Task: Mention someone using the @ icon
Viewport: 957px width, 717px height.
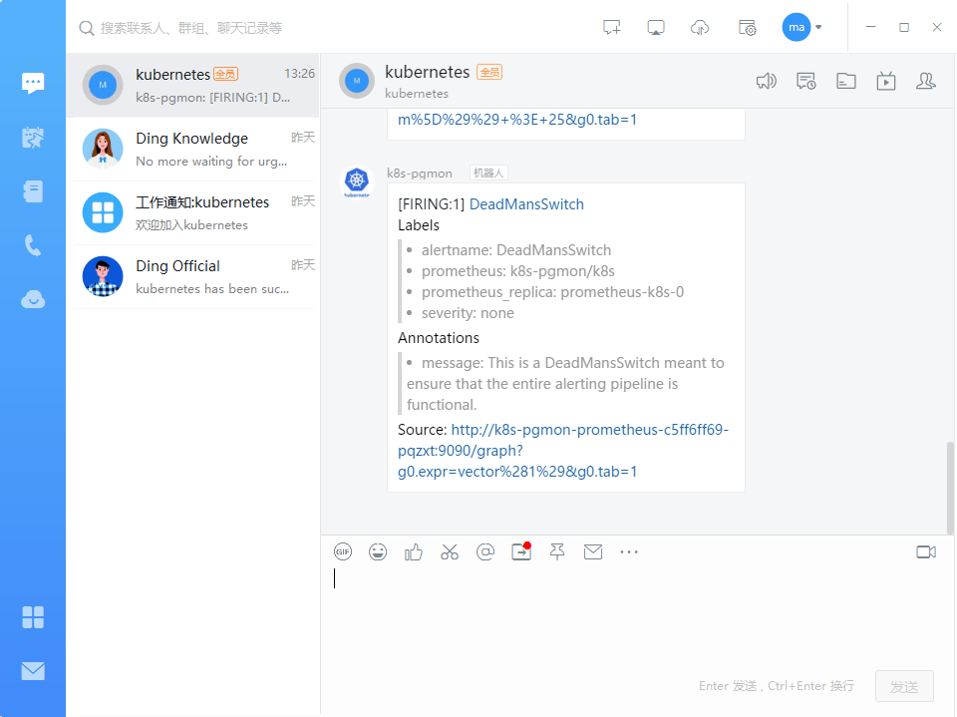Action: pyautogui.click(x=485, y=552)
